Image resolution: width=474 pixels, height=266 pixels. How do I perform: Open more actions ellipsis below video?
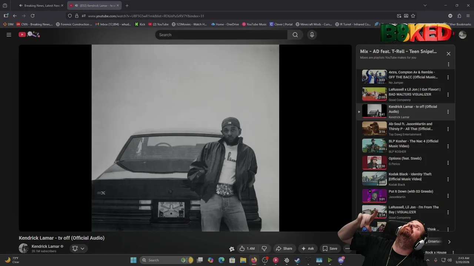point(347,249)
